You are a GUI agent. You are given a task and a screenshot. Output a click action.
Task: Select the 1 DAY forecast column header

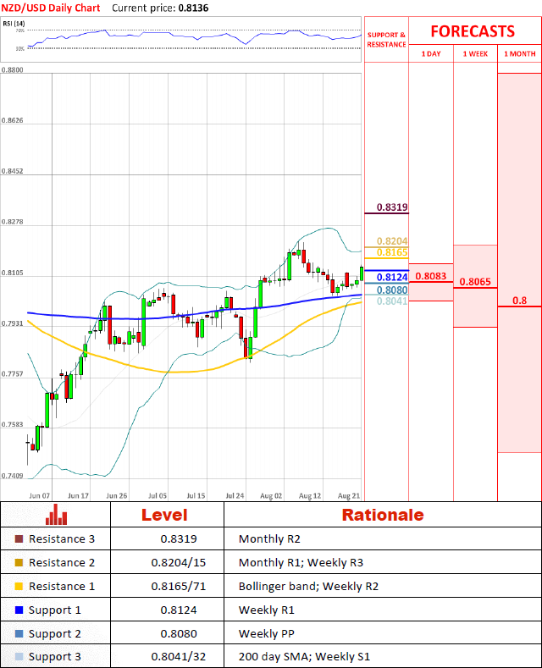pos(430,54)
